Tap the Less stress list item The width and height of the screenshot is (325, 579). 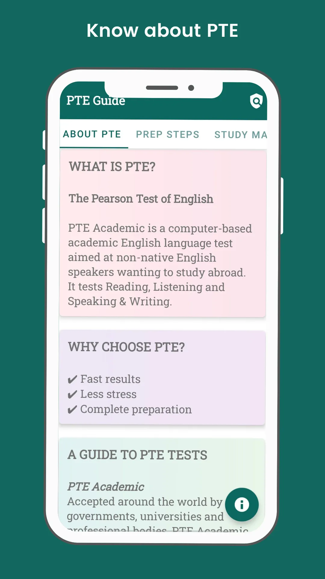tap(102, 394)
